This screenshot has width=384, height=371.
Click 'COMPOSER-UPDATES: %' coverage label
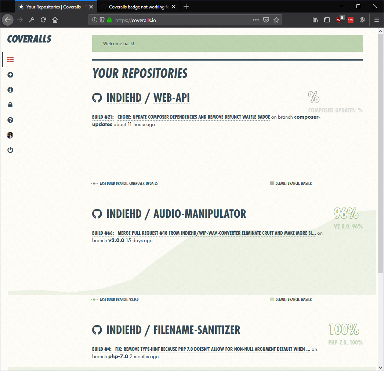335,110
